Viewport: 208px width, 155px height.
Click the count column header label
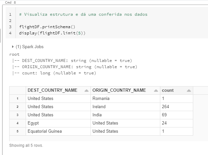(x=168, y=90)
